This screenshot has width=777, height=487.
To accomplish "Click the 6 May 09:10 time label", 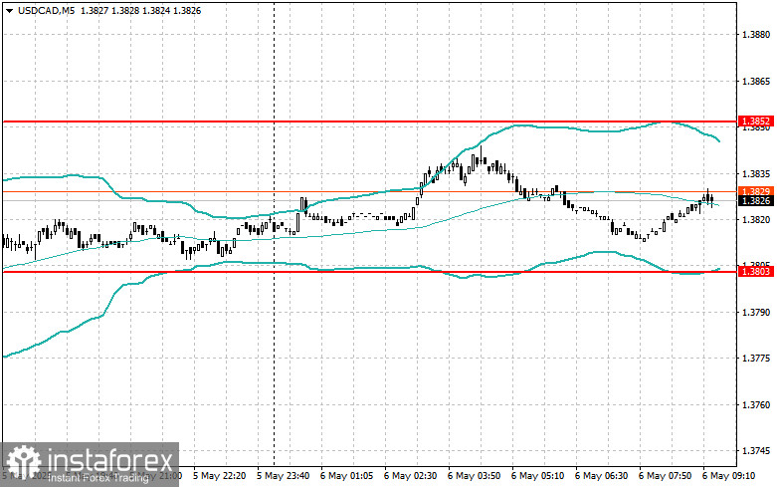I will (728, 476).
